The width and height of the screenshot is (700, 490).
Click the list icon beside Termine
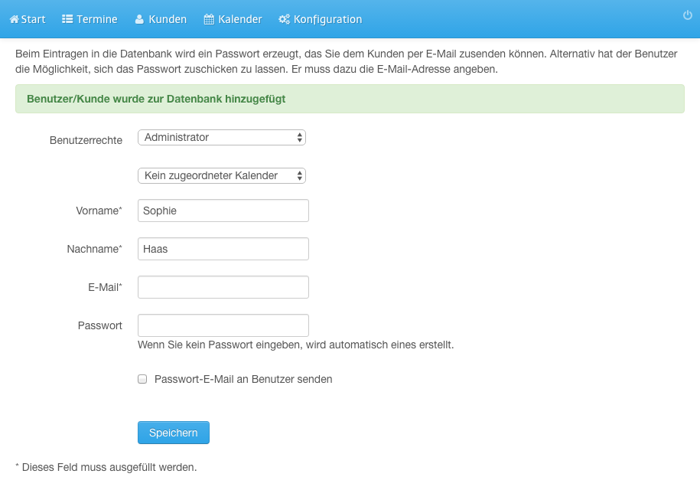(x=67, y=19)
